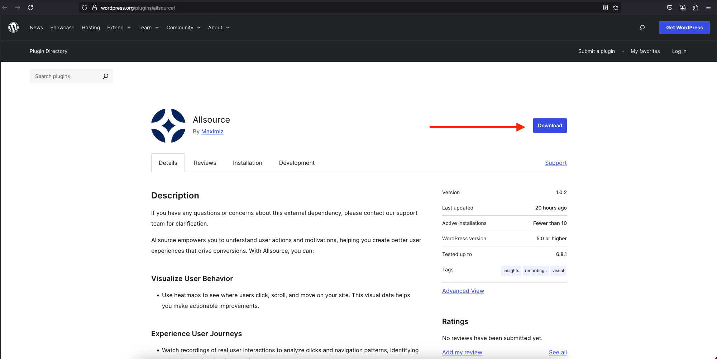This screenshot has width=717, height=359.
Task: Open Submit a plugin link
Action: (x=597, y=51)
